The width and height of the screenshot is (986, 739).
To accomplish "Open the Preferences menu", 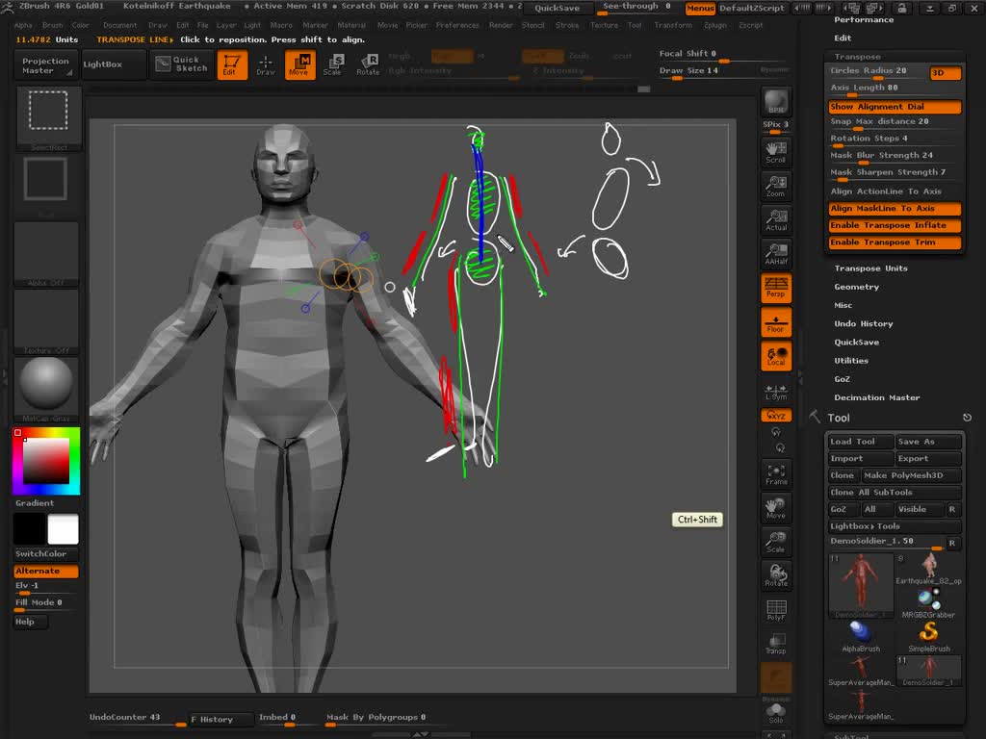I will pos(457,25).
